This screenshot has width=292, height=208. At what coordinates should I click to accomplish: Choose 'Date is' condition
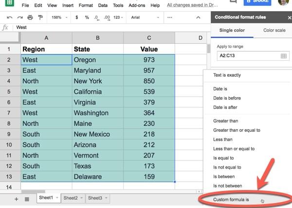(x=220, y=89)
